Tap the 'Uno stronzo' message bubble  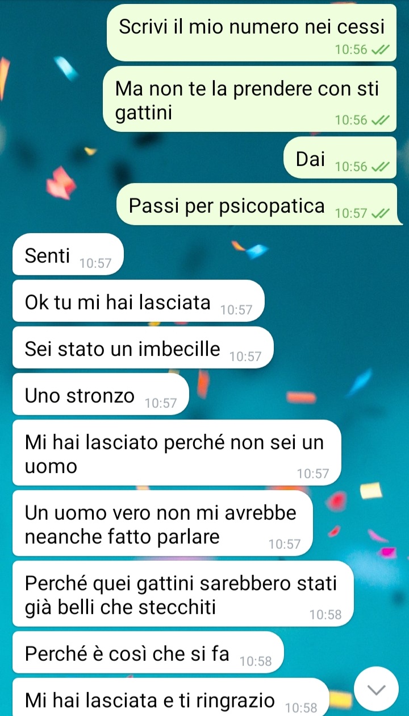point(100,394)
